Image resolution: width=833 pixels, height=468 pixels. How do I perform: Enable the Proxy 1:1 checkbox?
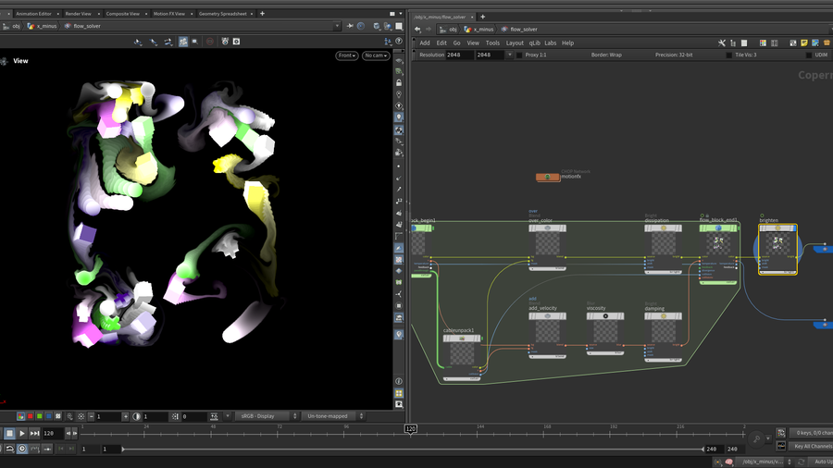point(519,55)
